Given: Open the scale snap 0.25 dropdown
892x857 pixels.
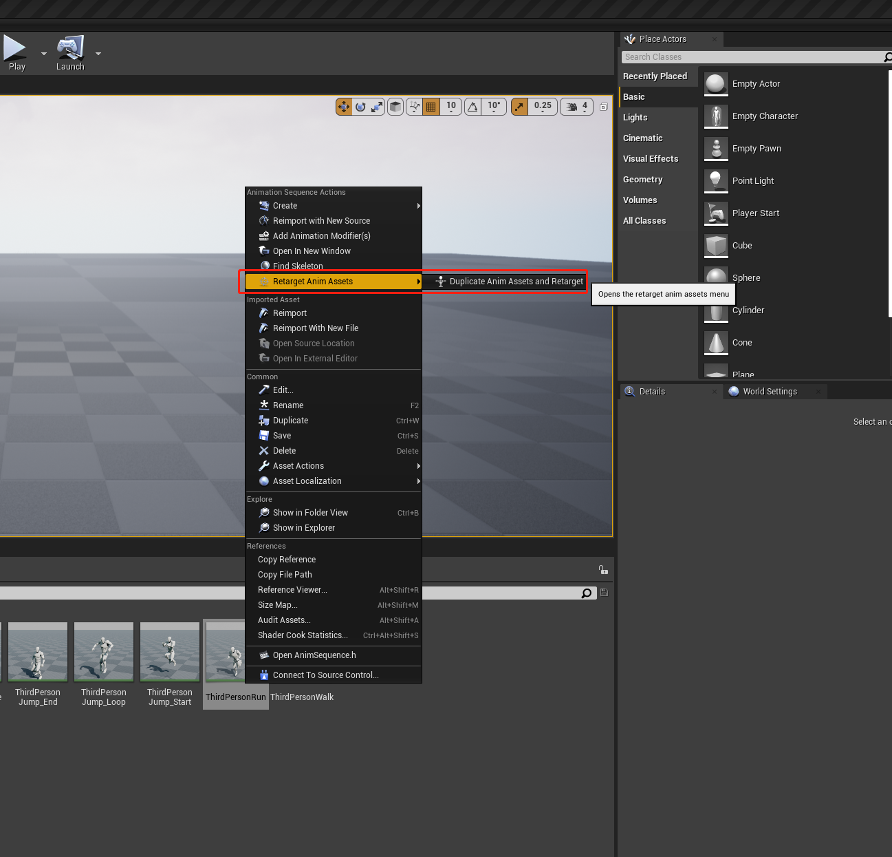Looking at the screenshot, I should 543,107.
